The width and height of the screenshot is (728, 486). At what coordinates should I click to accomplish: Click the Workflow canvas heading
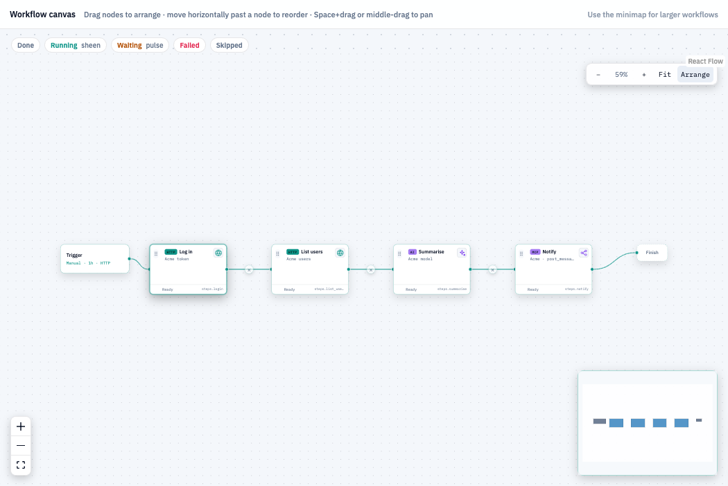(x=43, y=15)
